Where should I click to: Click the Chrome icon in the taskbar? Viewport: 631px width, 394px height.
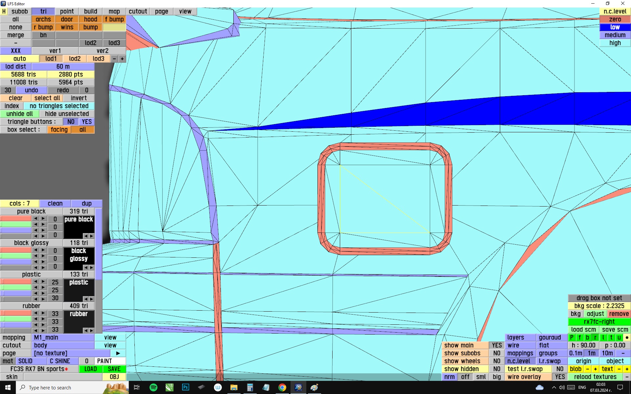coord(282,387)
